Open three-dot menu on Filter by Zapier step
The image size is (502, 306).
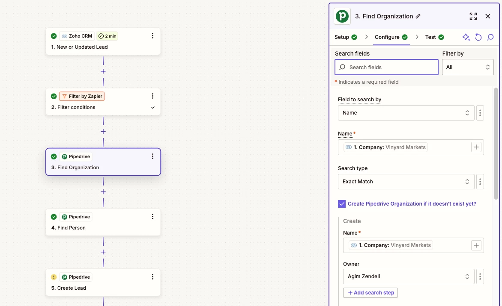tap(153, 96)
